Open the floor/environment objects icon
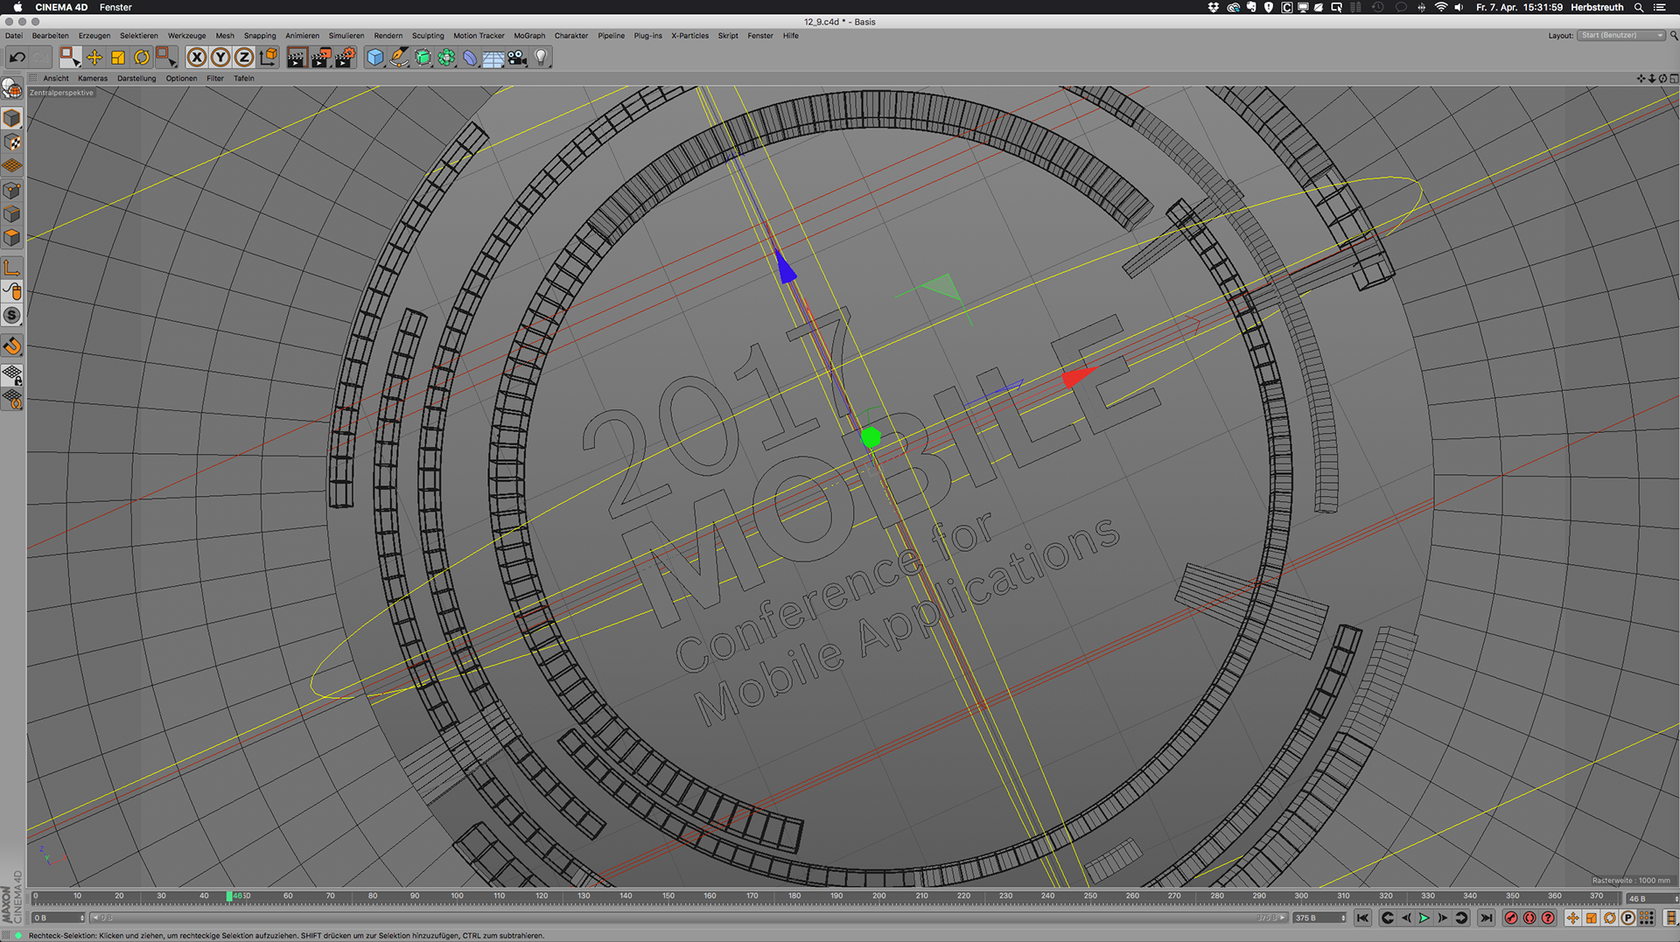The width and height of the screenshot is (1680, 942). tap(493, 58)
